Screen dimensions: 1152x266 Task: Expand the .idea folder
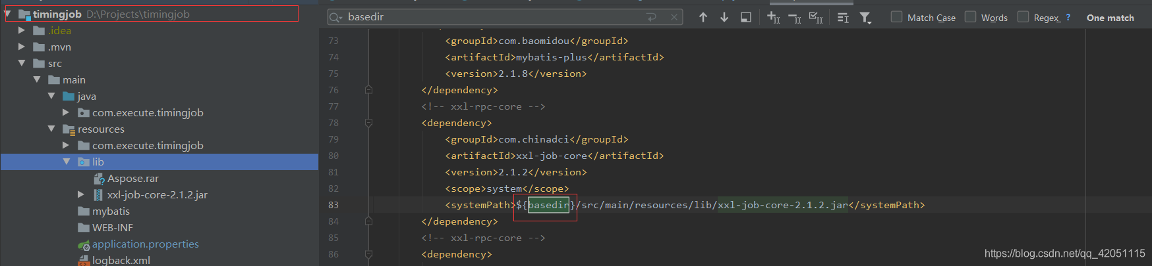coord(22,30)
